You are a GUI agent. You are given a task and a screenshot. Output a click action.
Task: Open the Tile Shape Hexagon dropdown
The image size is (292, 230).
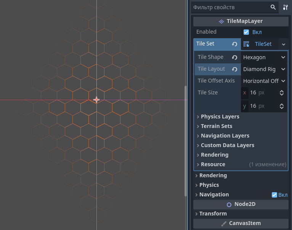[x=264, y=57]
